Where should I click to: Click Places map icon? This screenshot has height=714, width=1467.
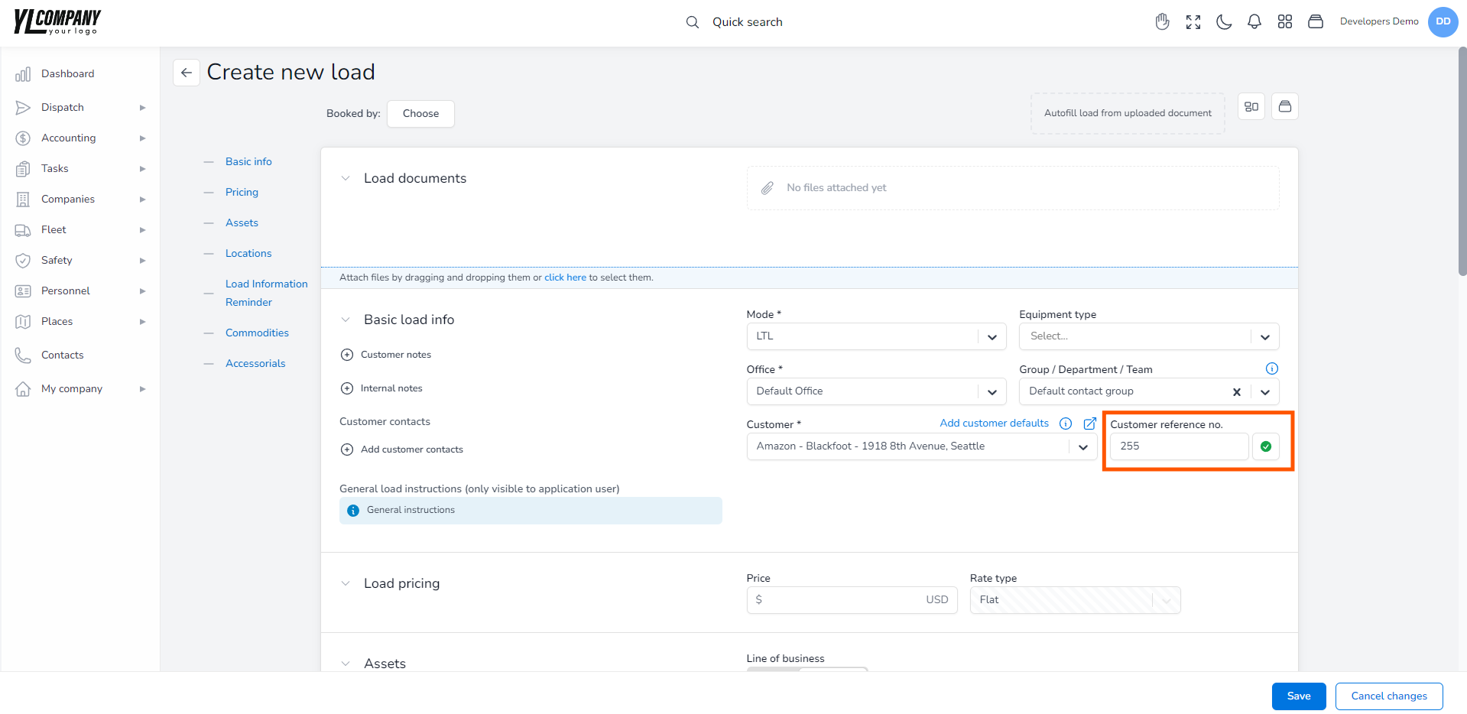pos(23,322)
